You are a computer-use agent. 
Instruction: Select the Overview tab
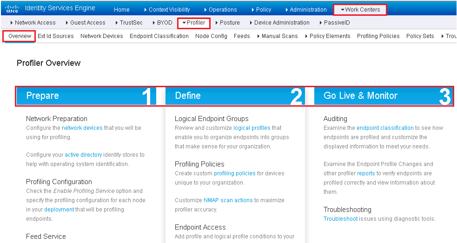pos(20,36)
